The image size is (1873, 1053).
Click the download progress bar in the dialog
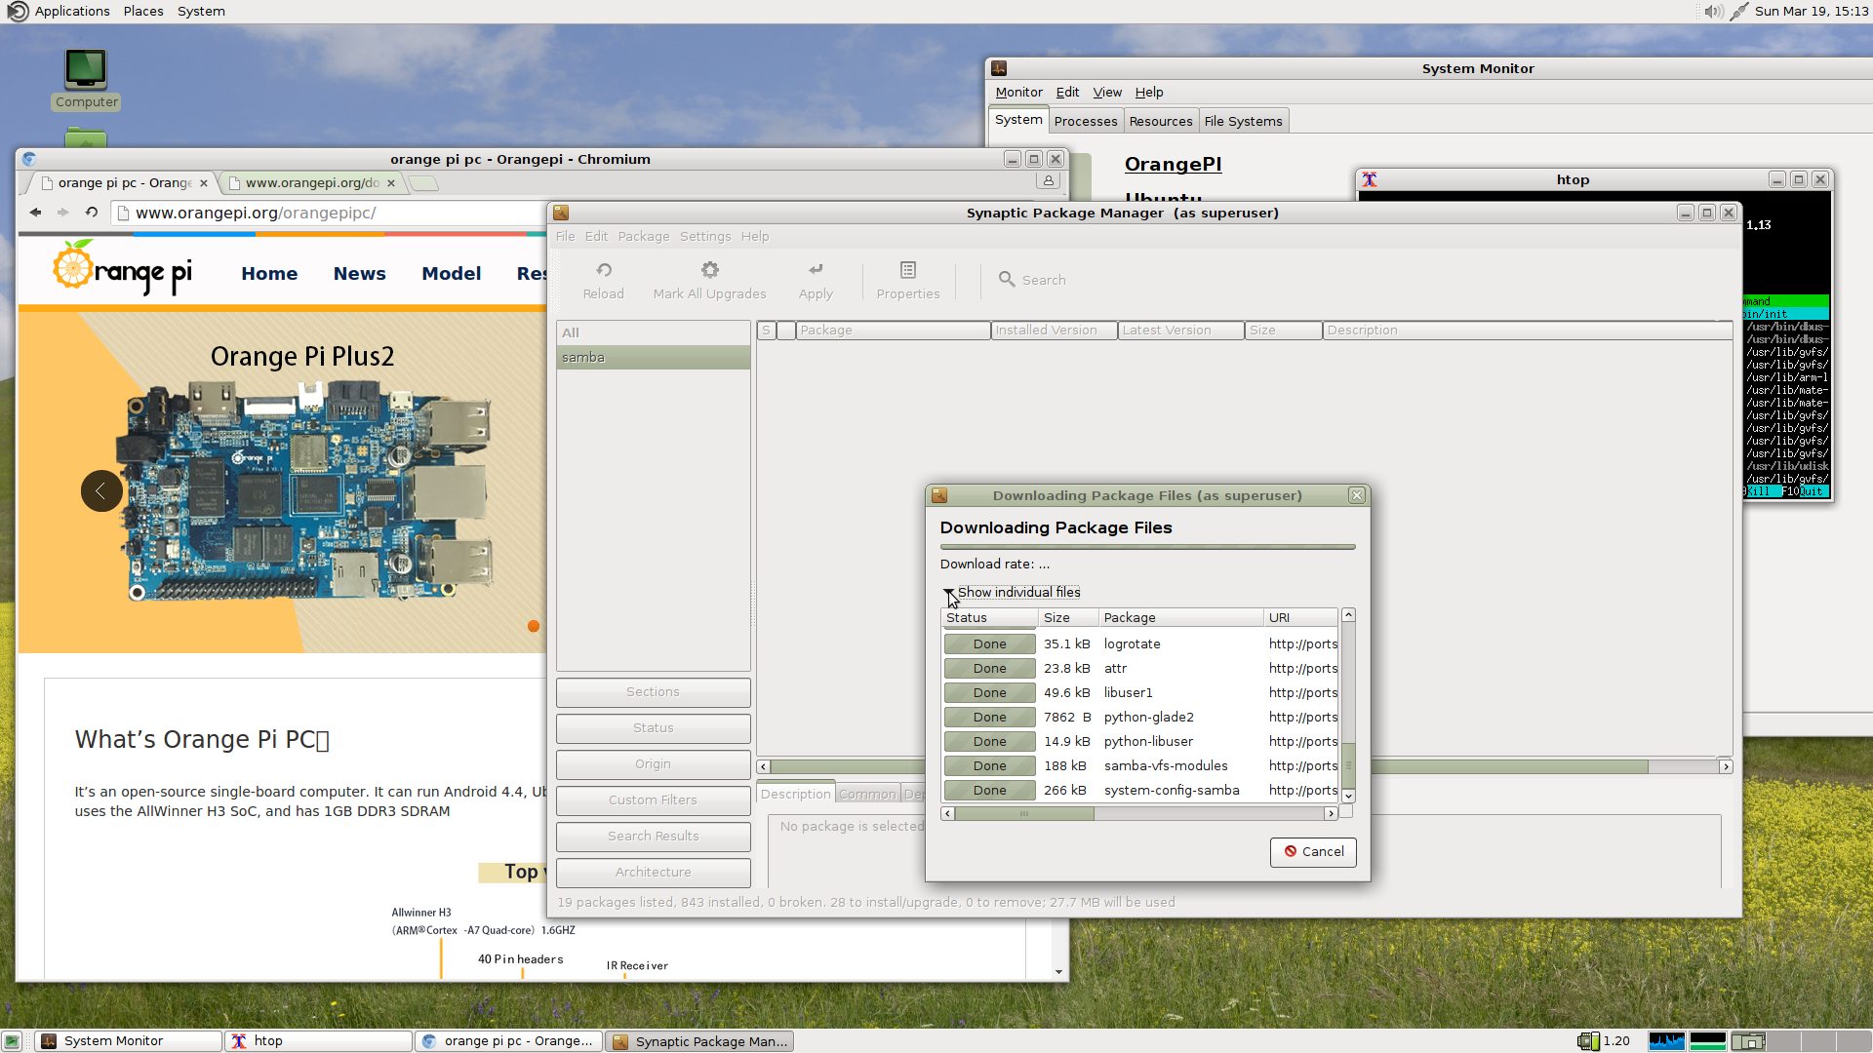point(1147,547)
